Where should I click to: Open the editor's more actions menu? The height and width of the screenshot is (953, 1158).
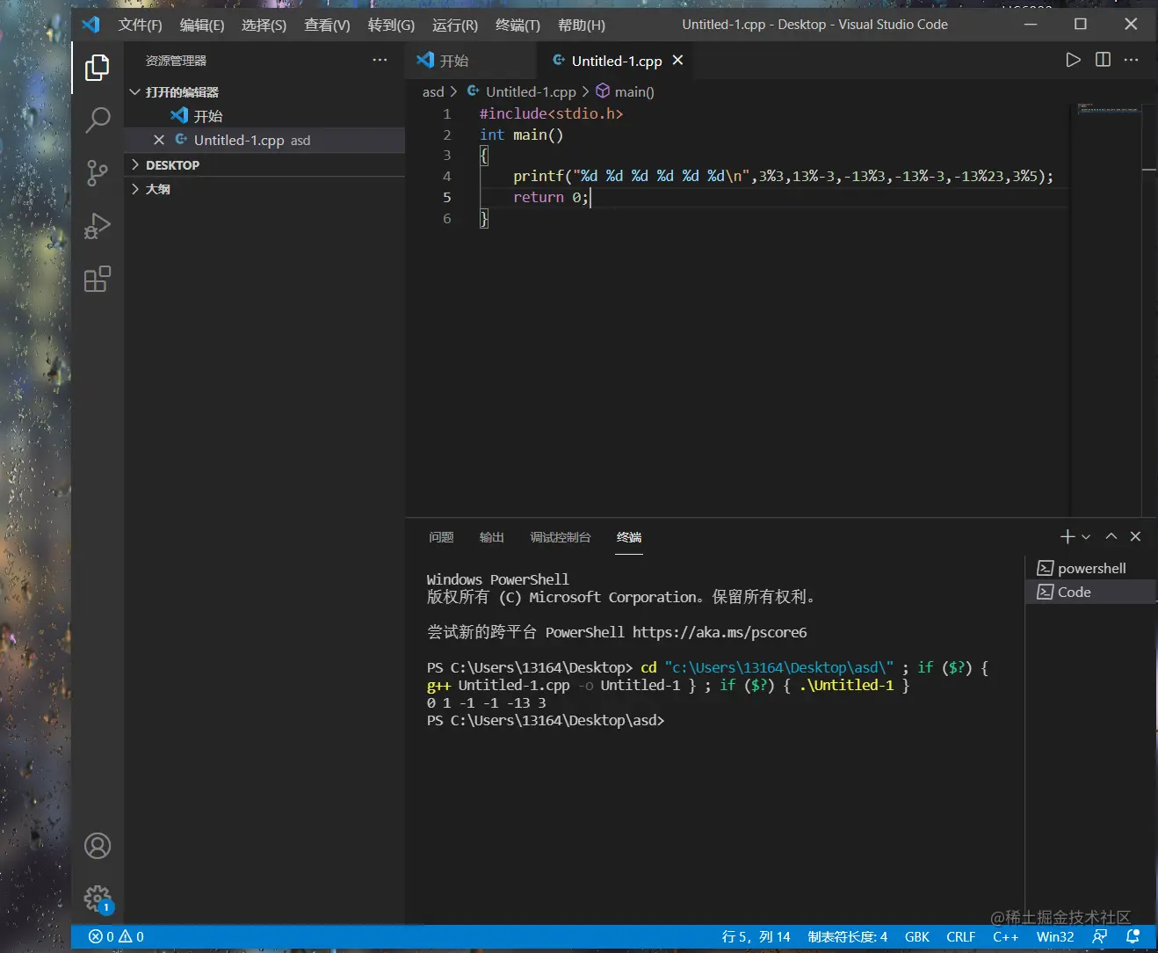point(1132,60)
